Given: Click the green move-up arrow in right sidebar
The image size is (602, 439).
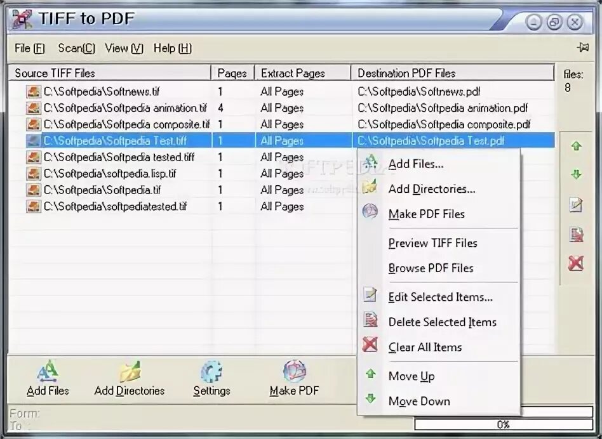Looking at the screenshot, I should click(x=576, y=146).
